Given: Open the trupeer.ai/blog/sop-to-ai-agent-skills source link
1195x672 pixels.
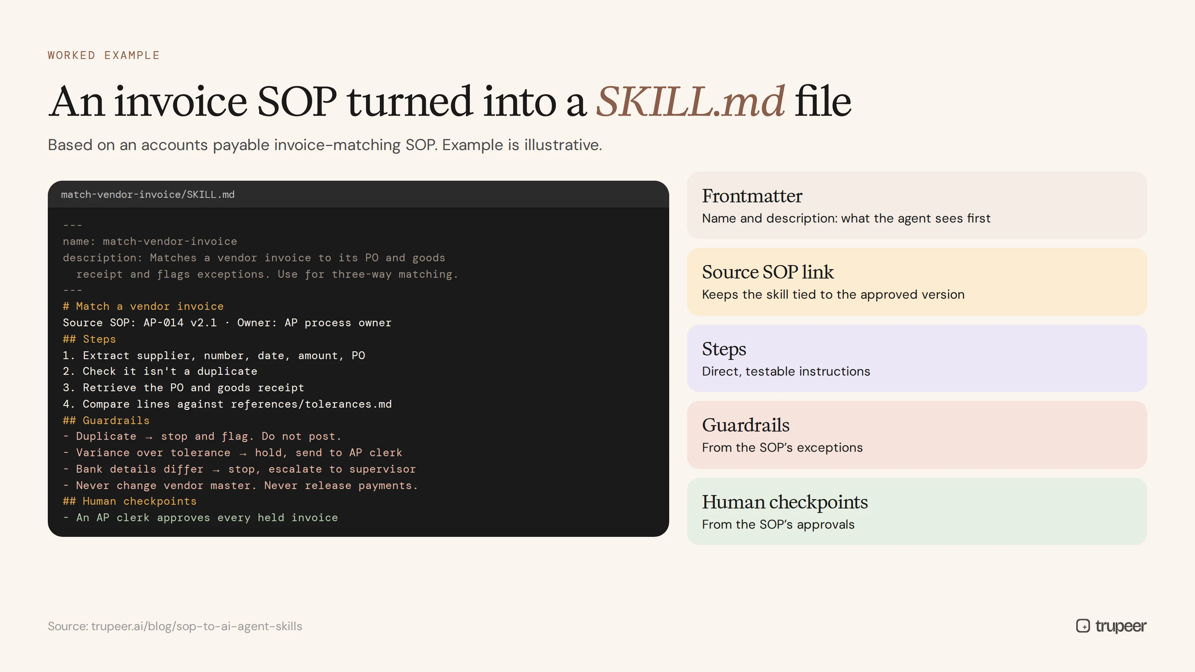Looking at the screenshot, I should point(196,626).
